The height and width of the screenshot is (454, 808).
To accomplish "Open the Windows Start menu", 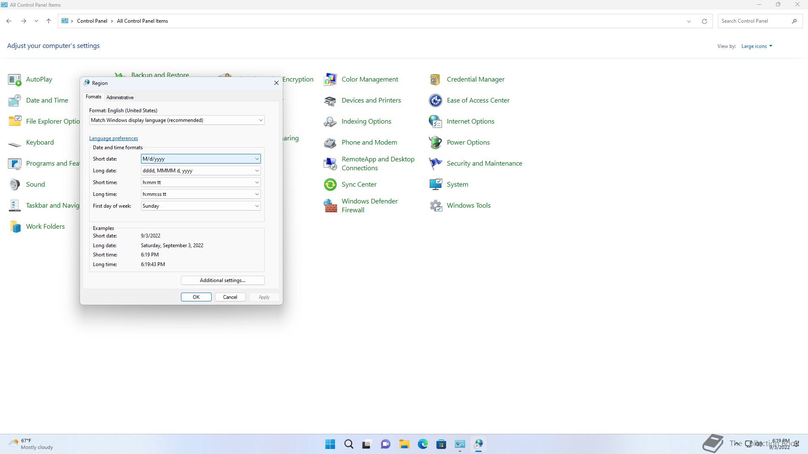I will coord(330,444).
